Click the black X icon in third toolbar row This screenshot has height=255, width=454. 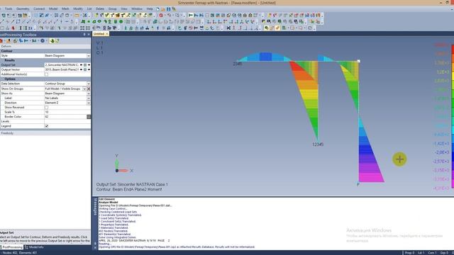click(x=228, y=28)
